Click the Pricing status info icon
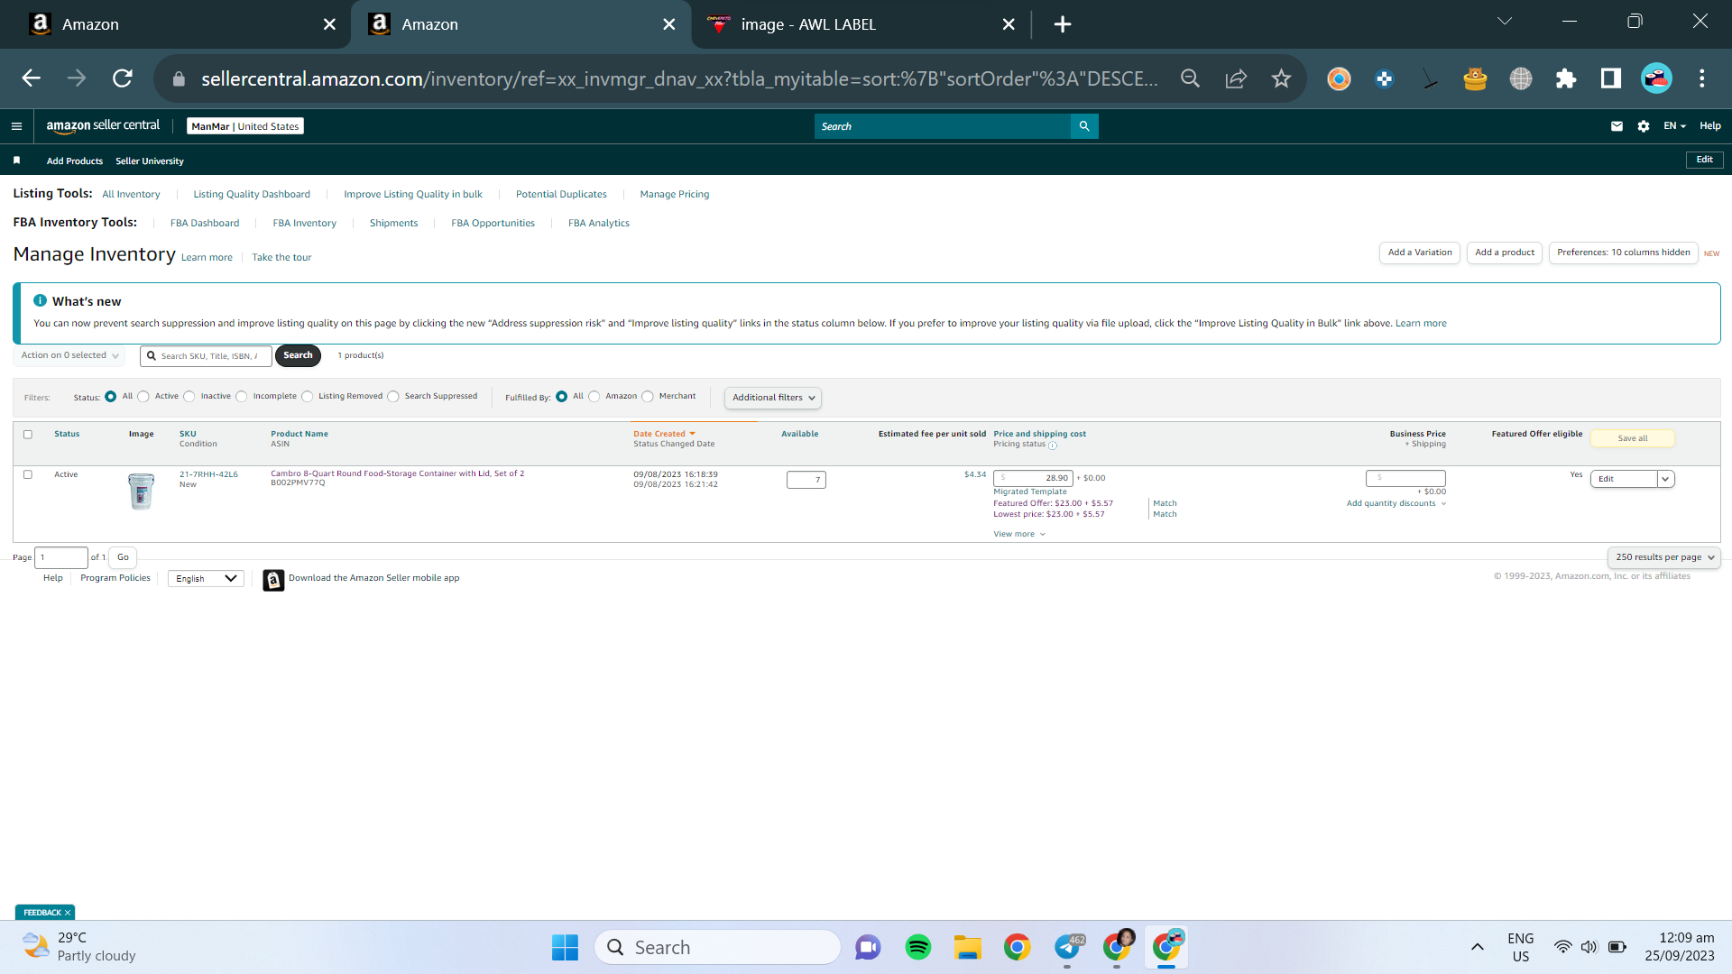 1053,446
